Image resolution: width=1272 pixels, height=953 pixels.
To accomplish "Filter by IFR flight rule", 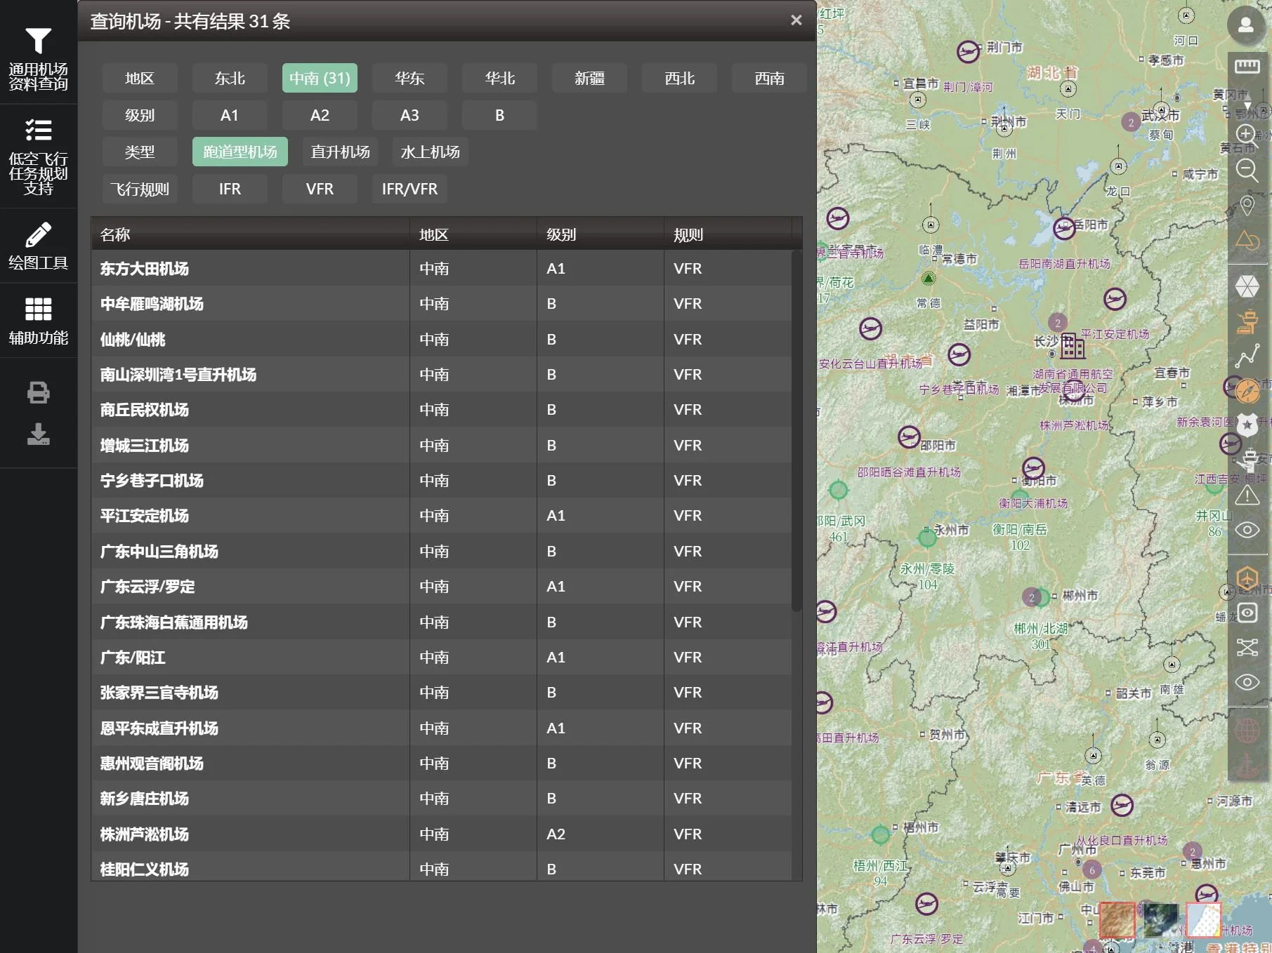I will tap(230, 189).
